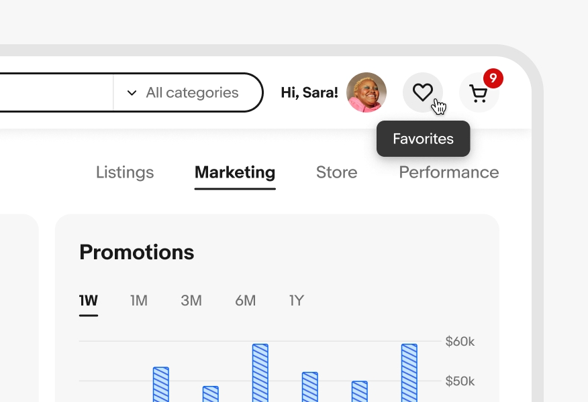The width and height of the screenshot is (588, 402).
Task: Click the Favorites heart icon
Action: 422,92
